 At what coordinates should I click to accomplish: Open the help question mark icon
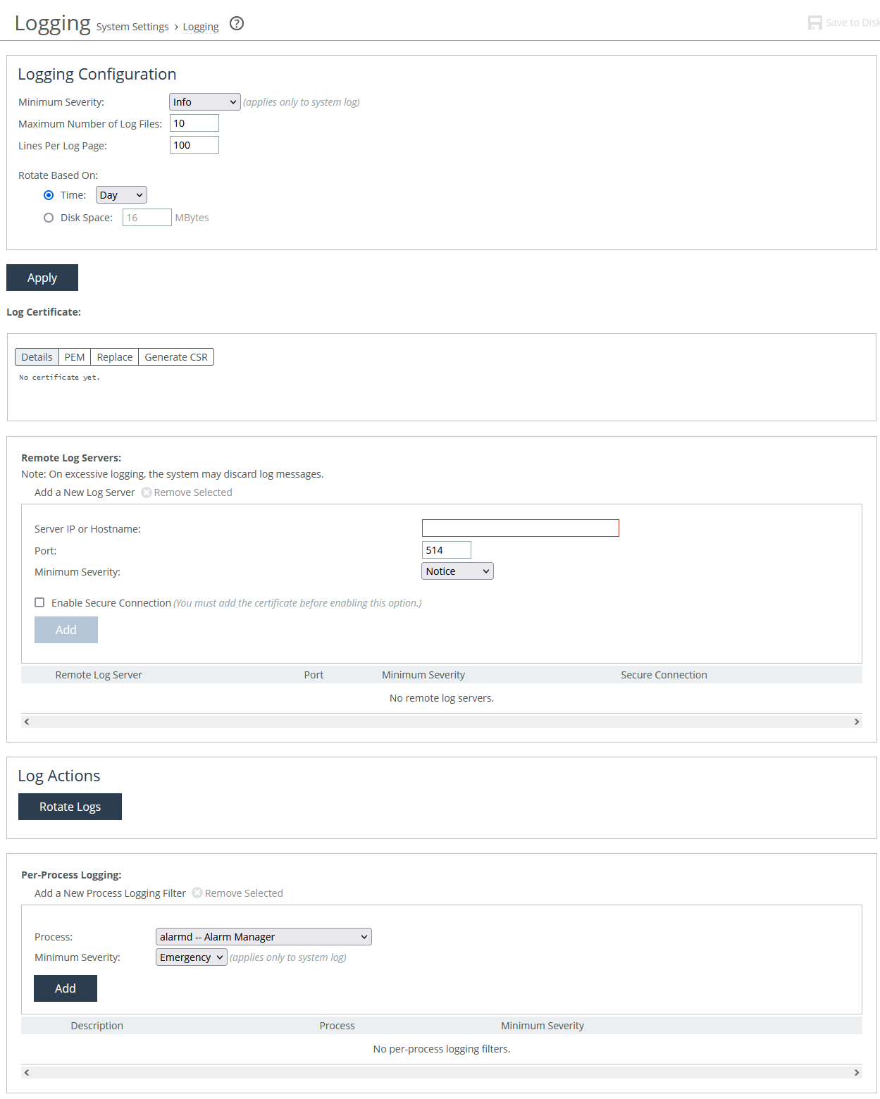tap(237, 23)
